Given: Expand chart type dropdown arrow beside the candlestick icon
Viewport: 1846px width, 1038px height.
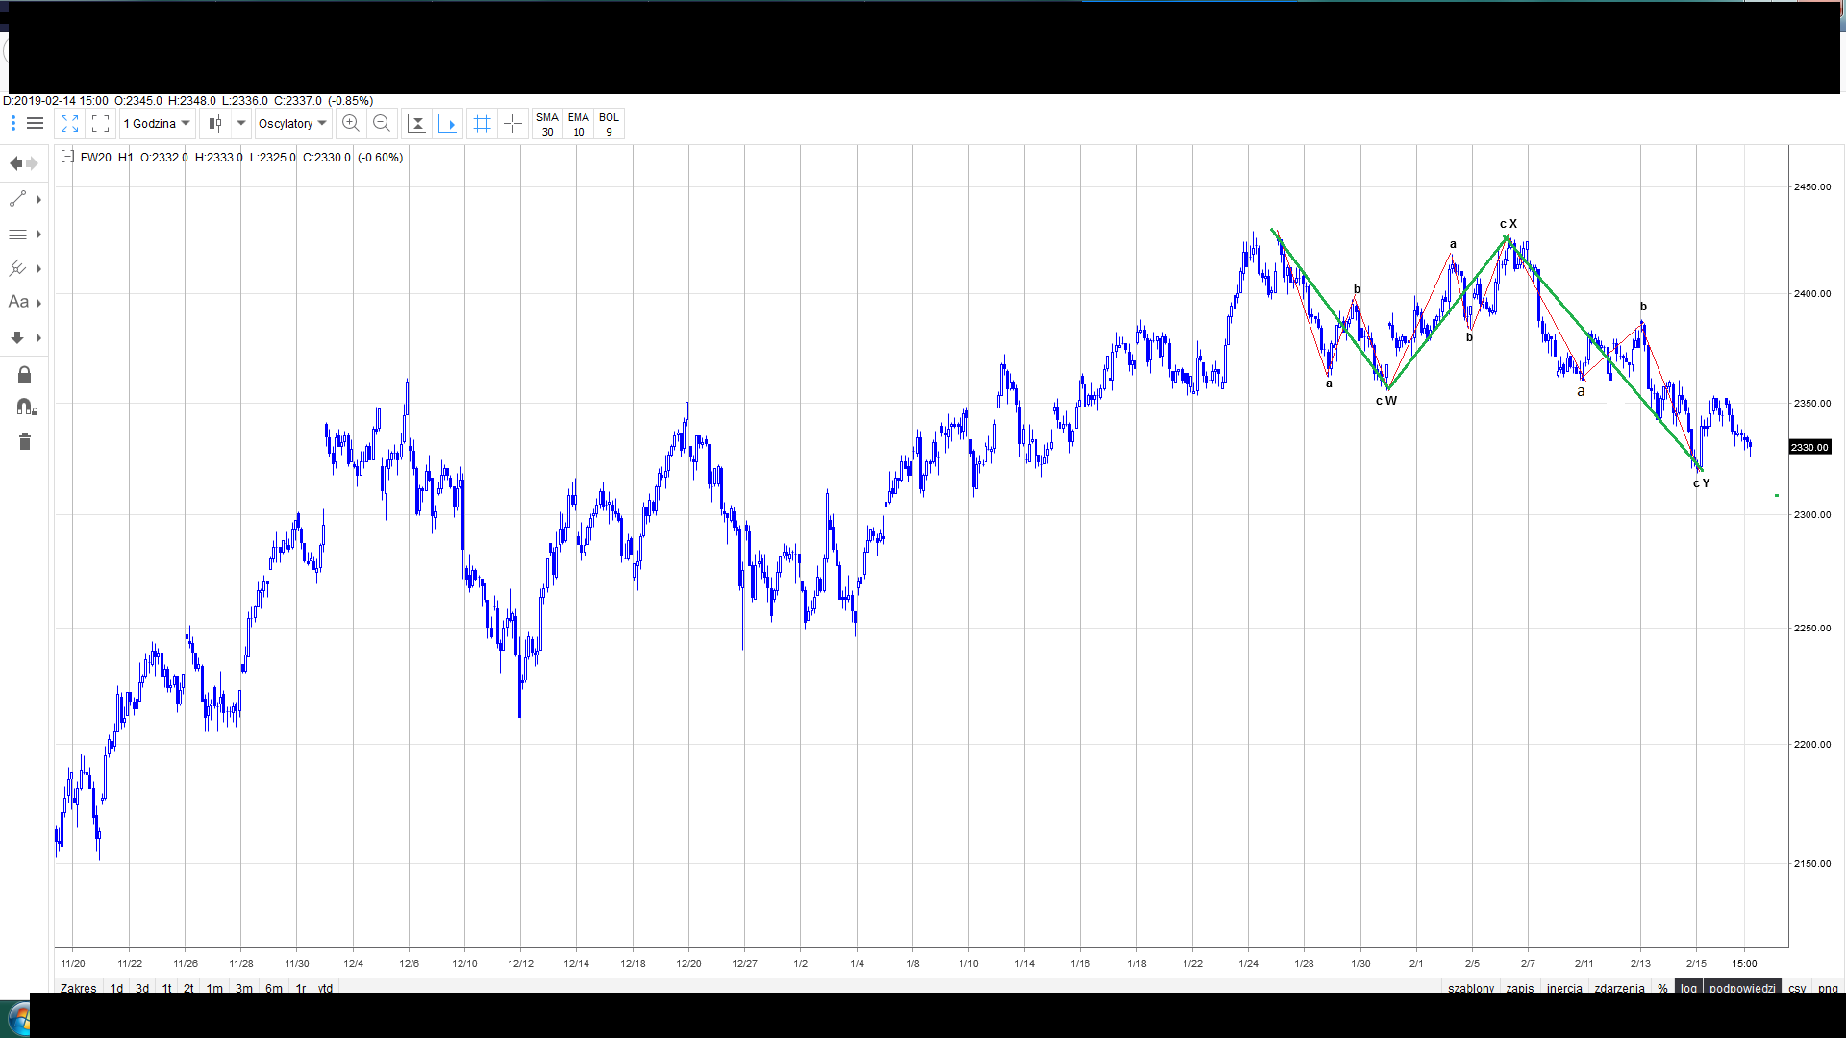Looking at the screenshot, I should pos(241,123).
